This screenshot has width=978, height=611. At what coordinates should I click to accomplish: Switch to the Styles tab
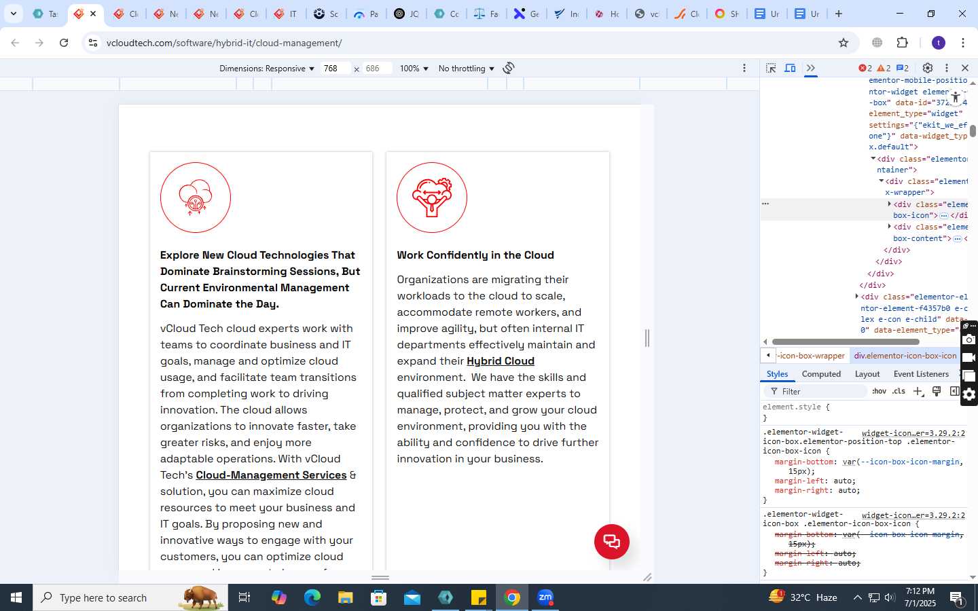(778, 374)
